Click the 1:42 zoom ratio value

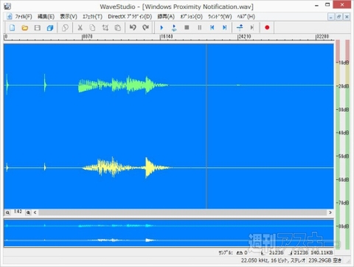18,212
